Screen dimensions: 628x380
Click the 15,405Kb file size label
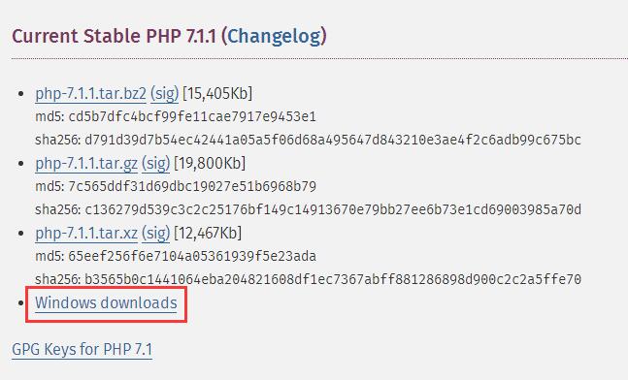coord(217,94)
